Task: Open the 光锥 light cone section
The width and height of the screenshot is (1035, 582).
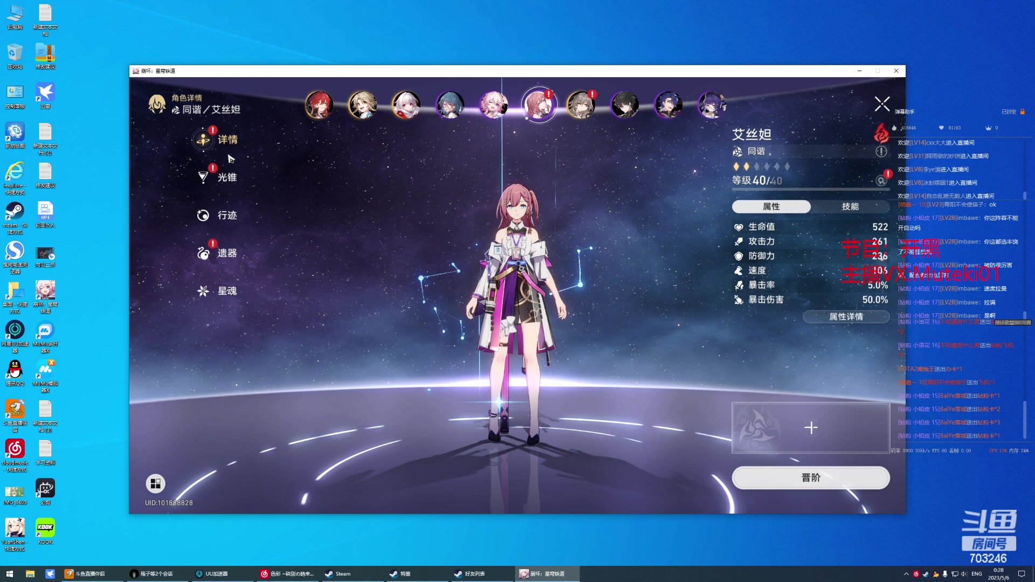Action: click(217, 177)
